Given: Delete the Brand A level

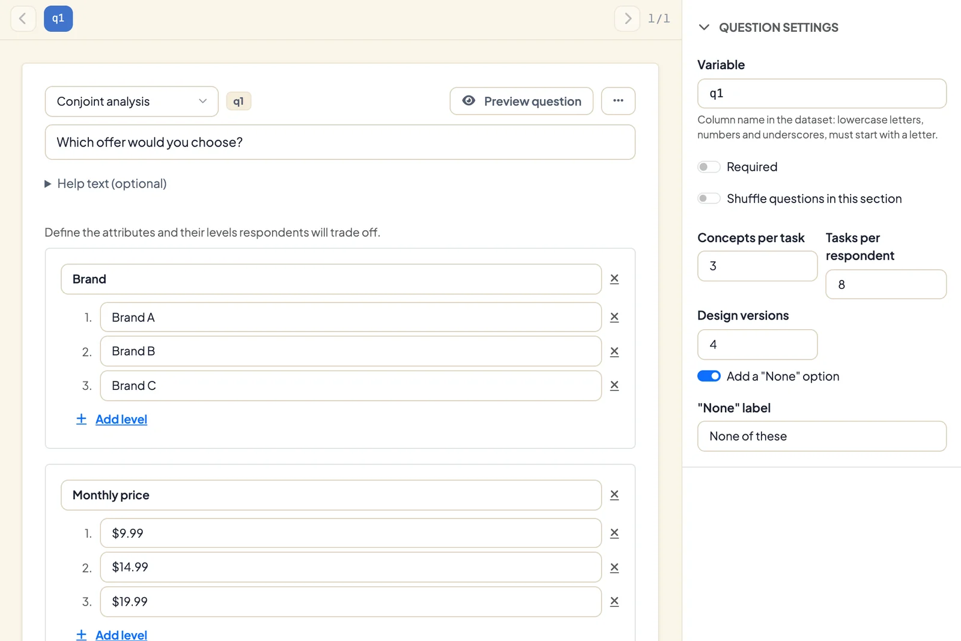Looking at the screenshot, I should coord(614,317).
